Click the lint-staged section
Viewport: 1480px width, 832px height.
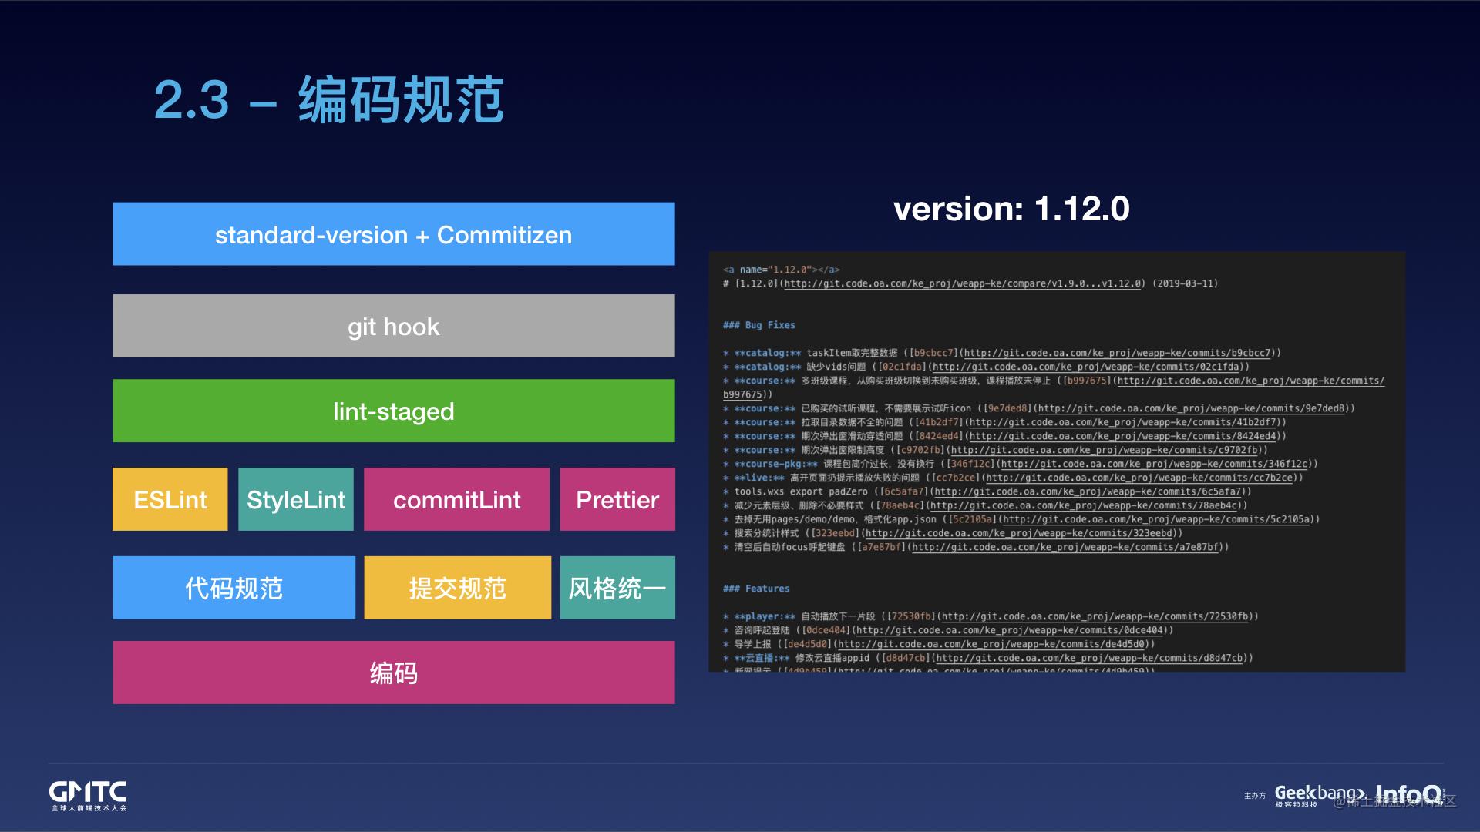[x=393, y=411]
